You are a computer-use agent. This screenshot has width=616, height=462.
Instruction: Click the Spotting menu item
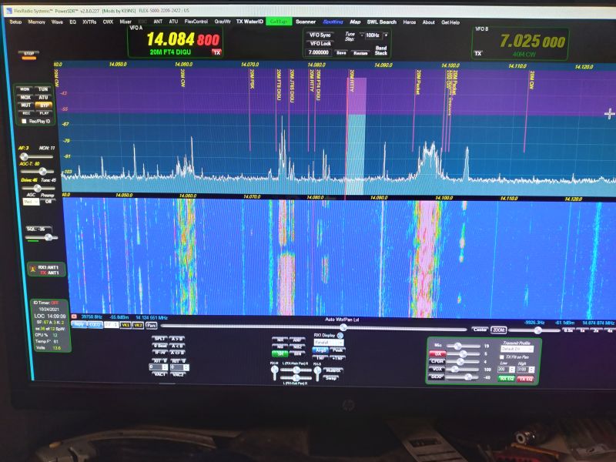[333, 22]
